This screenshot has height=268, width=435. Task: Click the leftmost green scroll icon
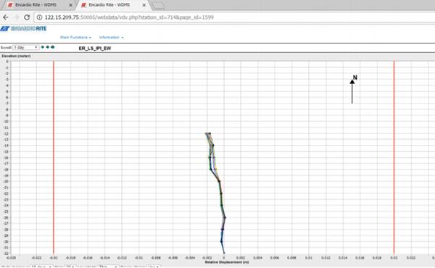click(x=43, y=47)
